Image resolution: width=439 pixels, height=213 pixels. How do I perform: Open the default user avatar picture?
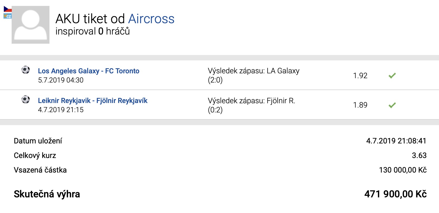[31, 25]
